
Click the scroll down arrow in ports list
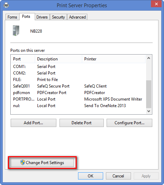coord(149,111)
